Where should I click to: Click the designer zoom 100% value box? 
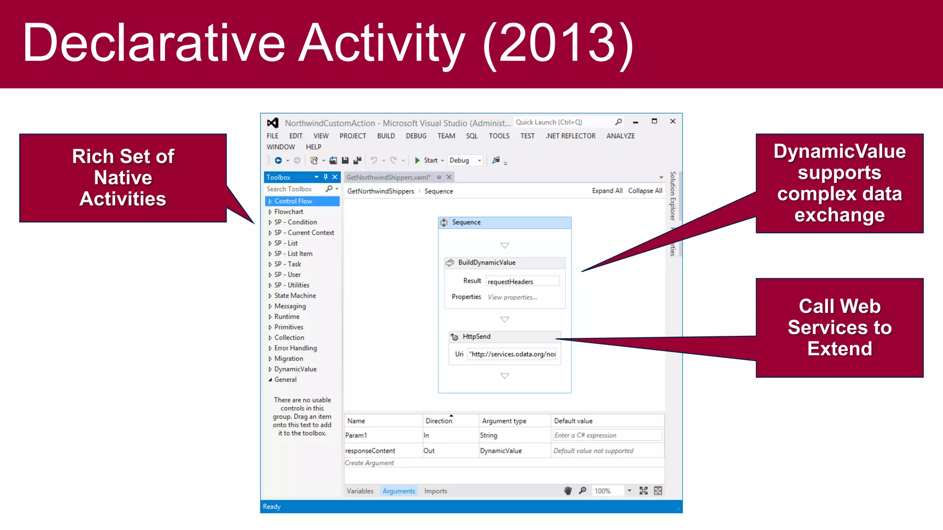608,491
